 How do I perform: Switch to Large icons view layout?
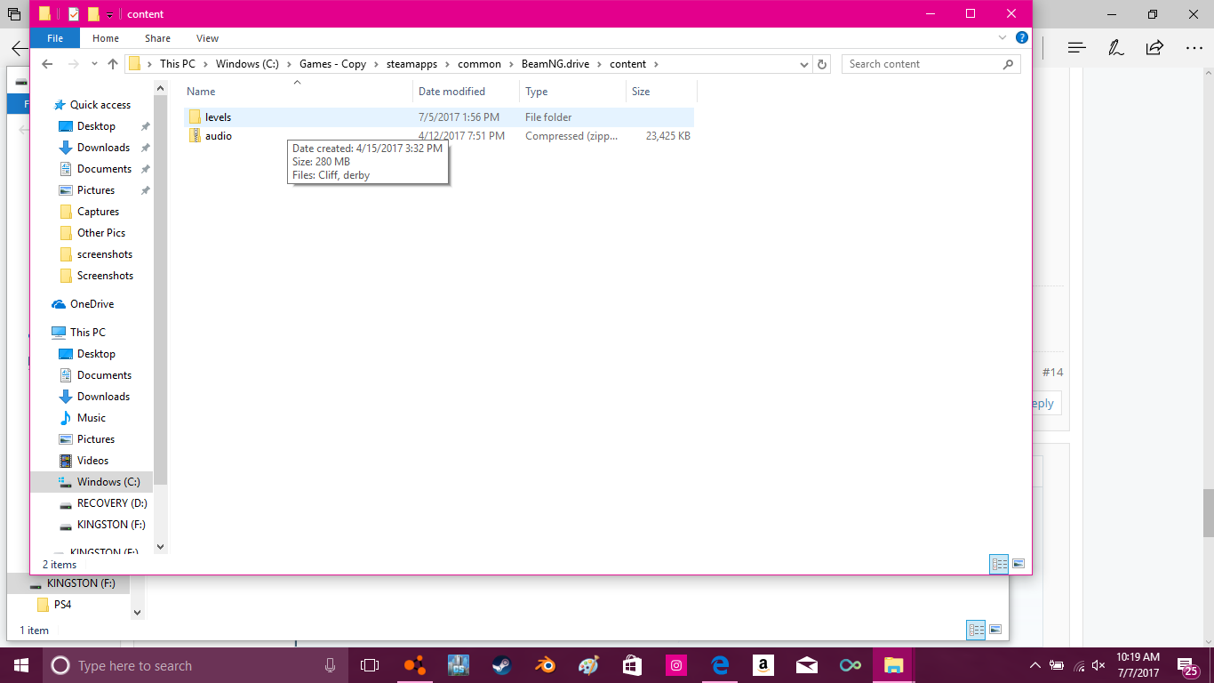[x=1018, y=564]
